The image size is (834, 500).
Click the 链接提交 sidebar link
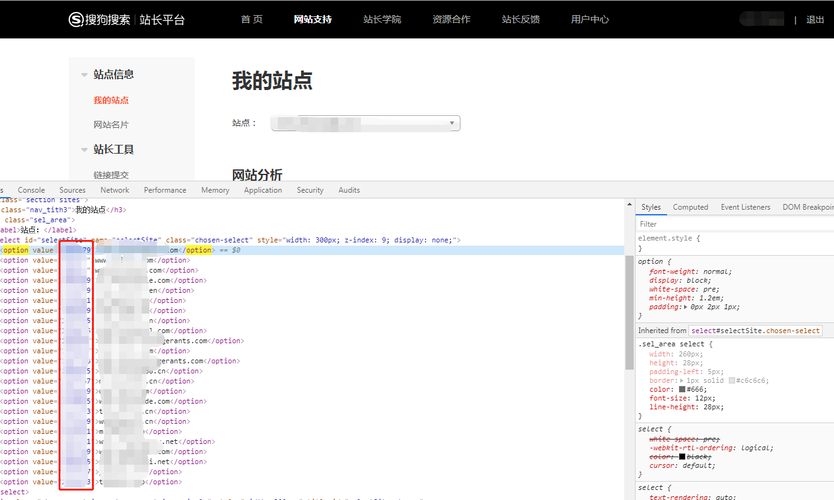pos(111,175)
